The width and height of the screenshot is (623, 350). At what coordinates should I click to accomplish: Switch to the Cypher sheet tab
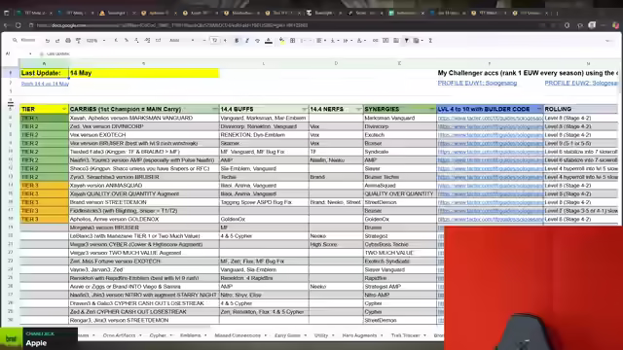tap(158, 335)
